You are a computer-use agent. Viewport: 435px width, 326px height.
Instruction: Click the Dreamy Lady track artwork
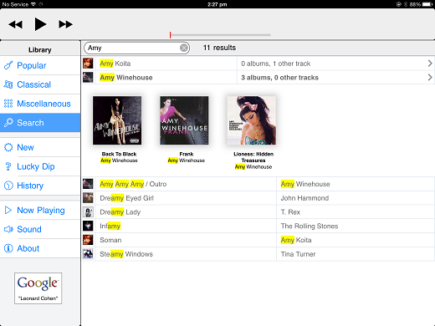coord(88,211)
